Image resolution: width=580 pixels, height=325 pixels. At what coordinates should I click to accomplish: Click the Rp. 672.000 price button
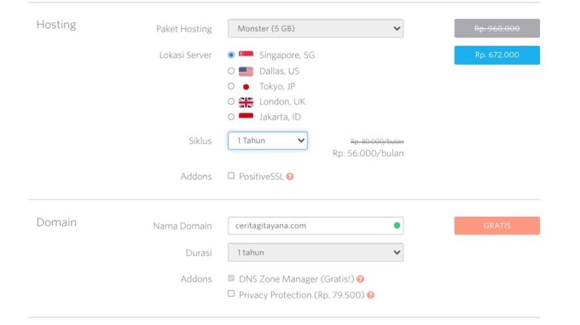coord(497,55)
